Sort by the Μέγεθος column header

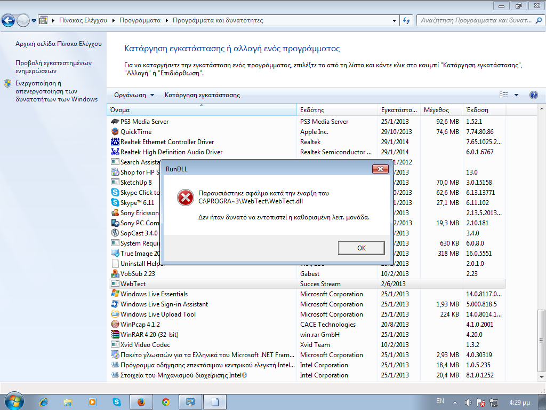441,110
